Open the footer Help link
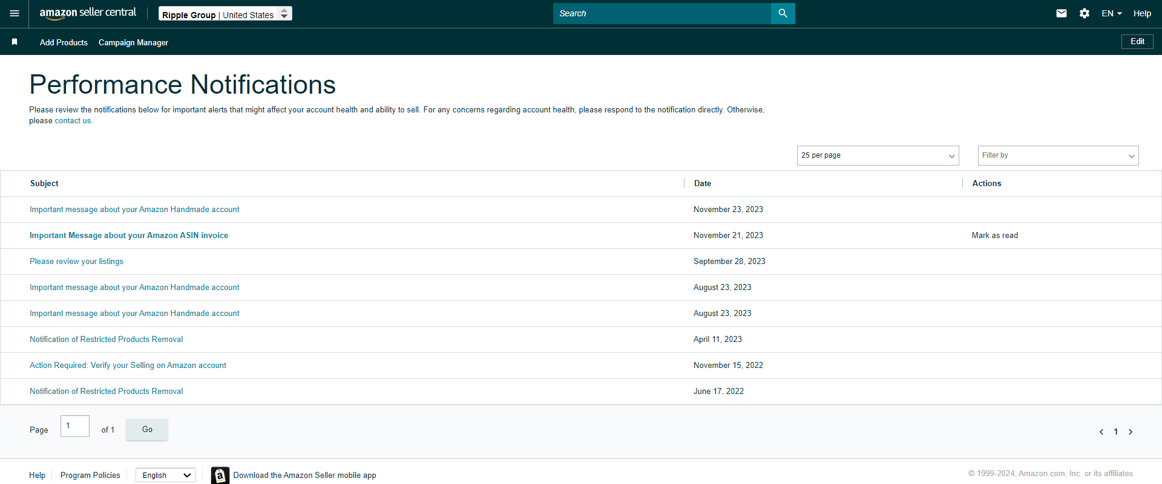The width and height of the screenshot is (1162, 484). 37,476
